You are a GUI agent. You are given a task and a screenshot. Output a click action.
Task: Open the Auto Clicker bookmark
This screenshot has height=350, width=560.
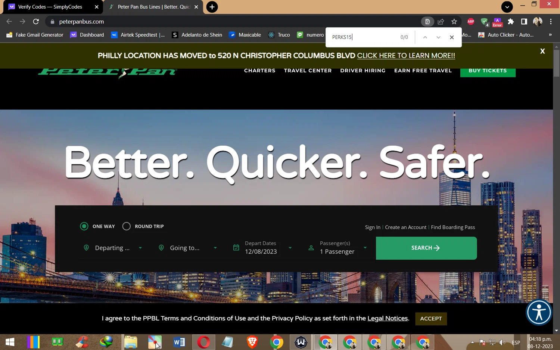pyautogui.click(x=506, y=35)
